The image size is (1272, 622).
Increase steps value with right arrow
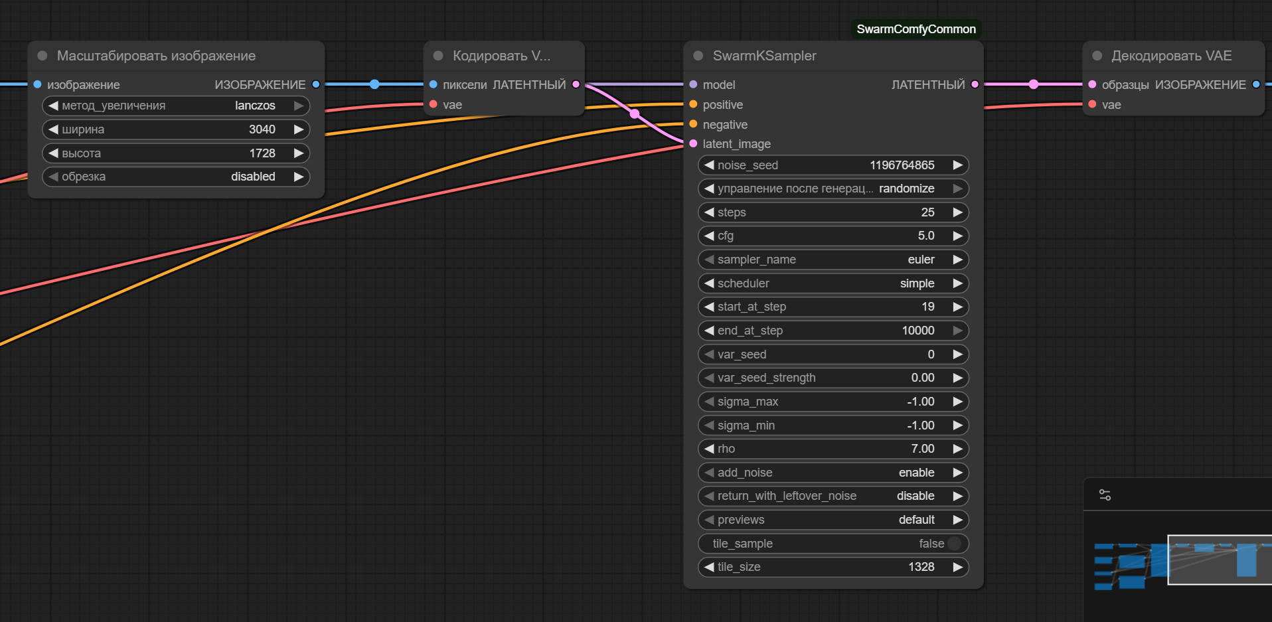957,212
